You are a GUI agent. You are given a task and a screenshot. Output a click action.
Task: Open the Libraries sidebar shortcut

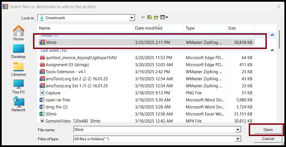18,69
